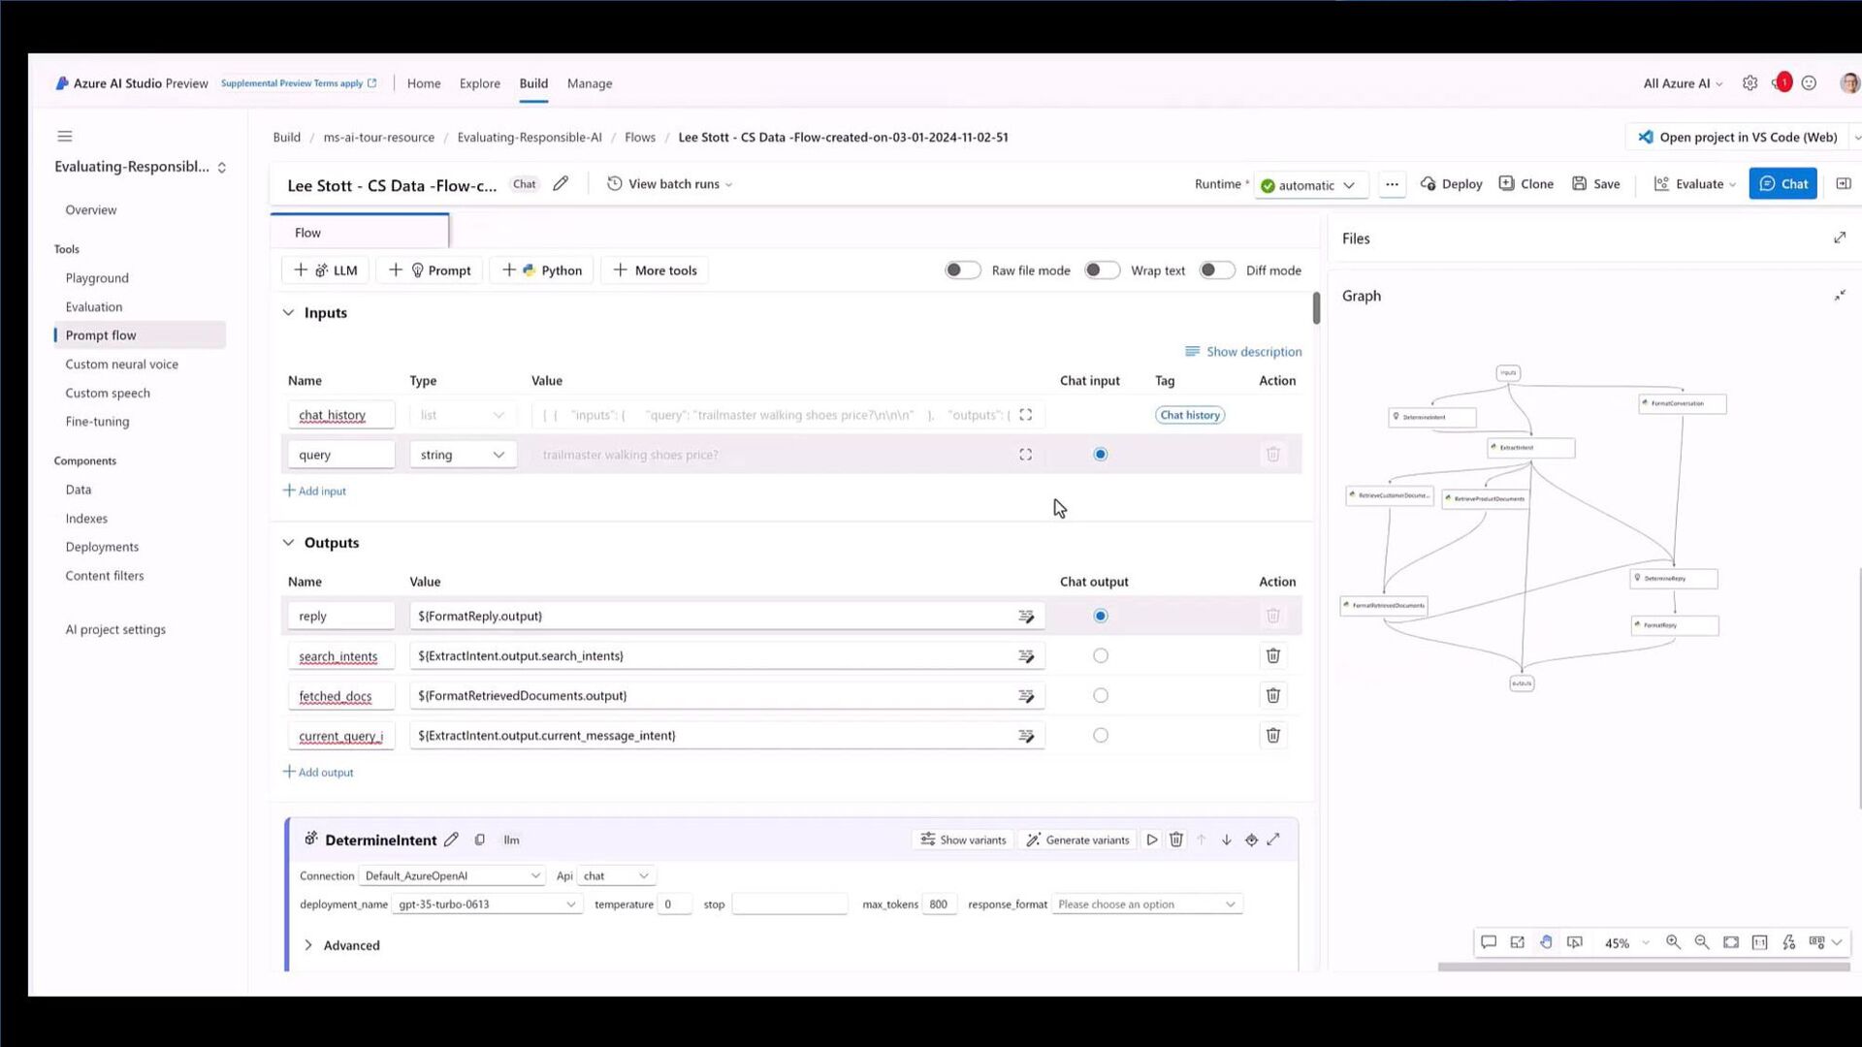Open value picker for reply output

(1026, 617)
